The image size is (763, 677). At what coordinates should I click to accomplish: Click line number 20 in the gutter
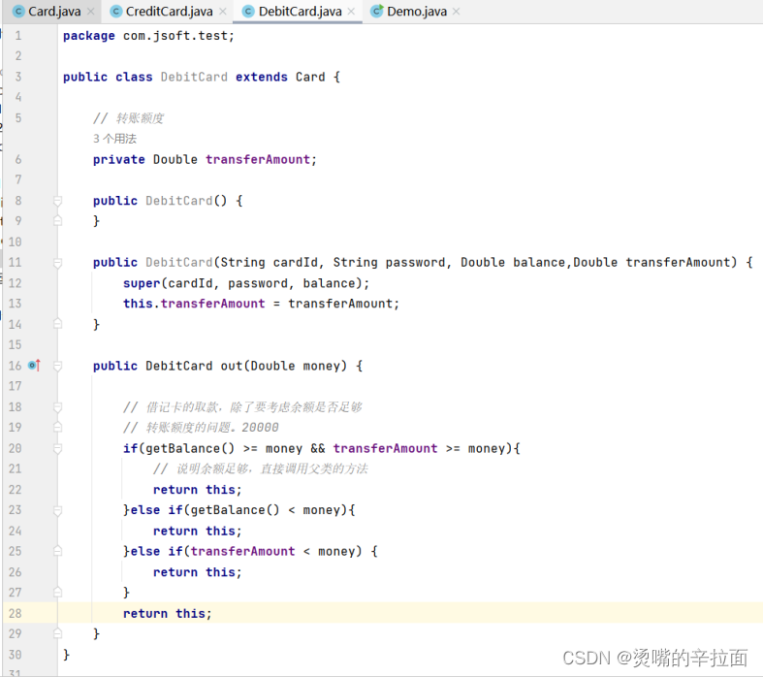pyautogui.click(x=16, y=448)
